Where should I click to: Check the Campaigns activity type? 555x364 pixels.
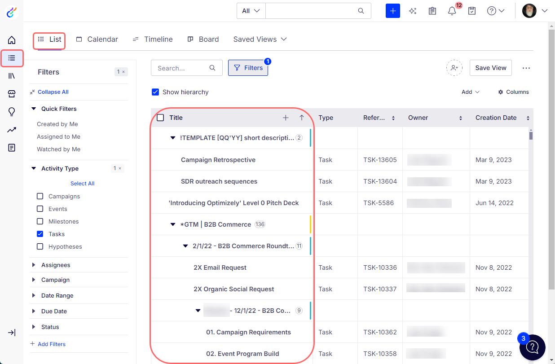pos(40,196)
